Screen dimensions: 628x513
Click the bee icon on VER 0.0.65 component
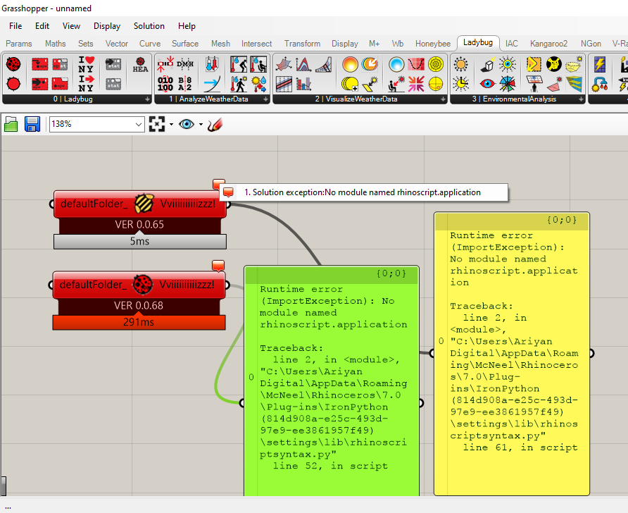click(x=144, y=204)
